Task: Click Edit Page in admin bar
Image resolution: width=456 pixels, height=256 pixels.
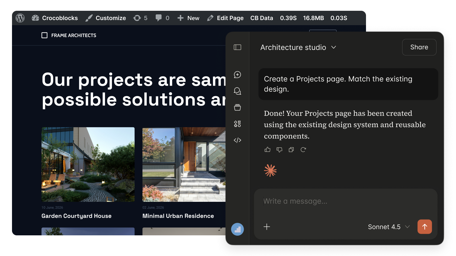Action: (225, 18)
